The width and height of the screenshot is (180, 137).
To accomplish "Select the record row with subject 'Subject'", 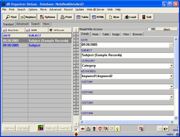I will point(37,45).
